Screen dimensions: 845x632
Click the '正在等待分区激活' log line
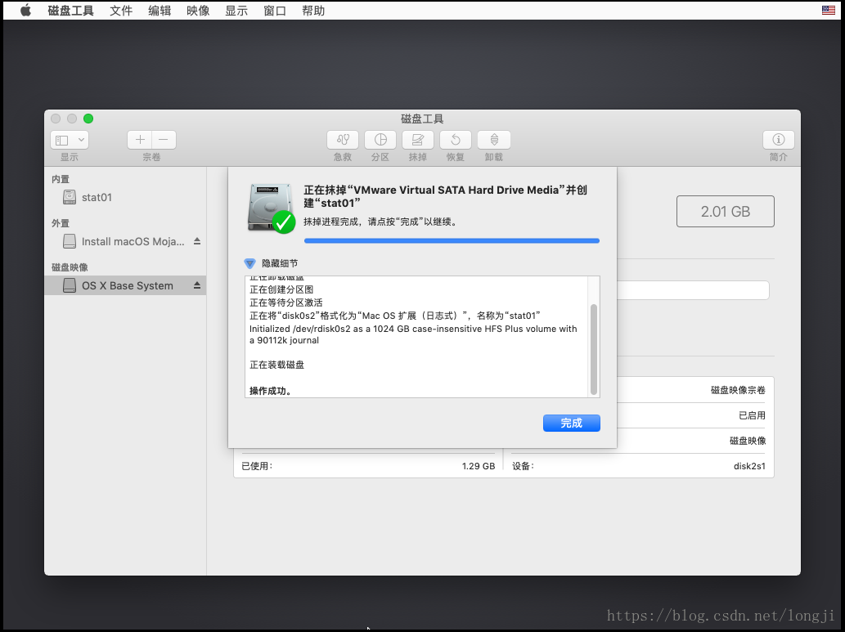pyautogui.click(x=286, y=303)
